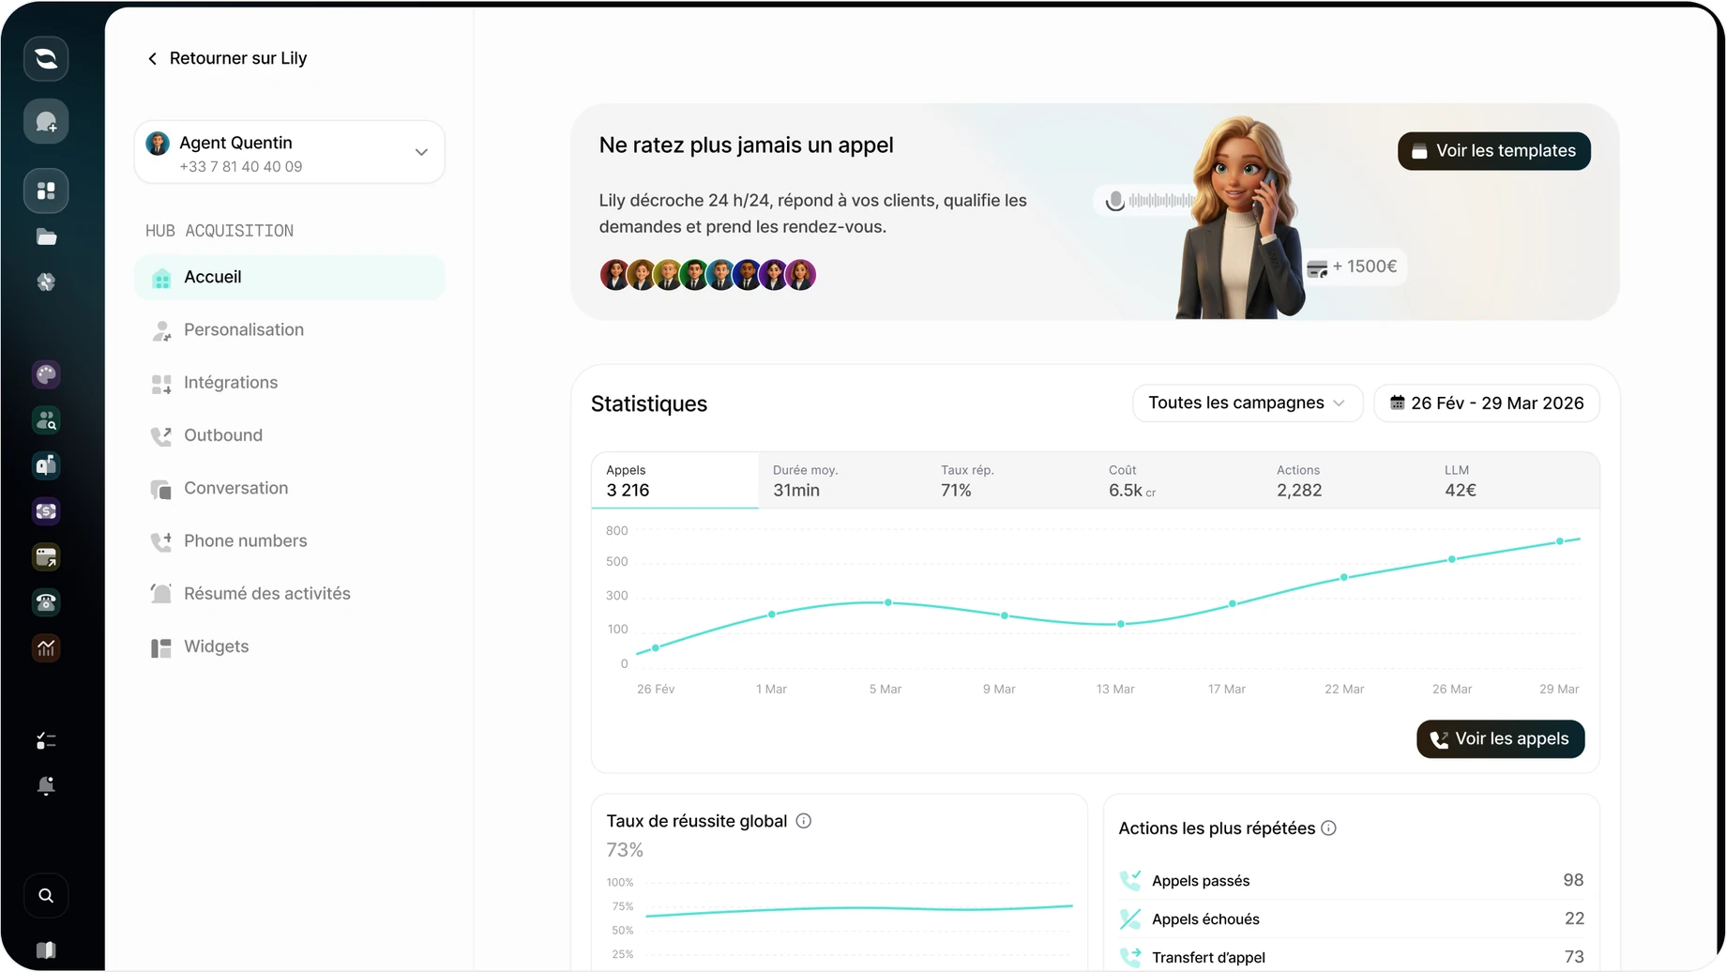Open the analytics chart icon in rail
This screenshot has height=972, width=1726.
(x=46, y=648)
